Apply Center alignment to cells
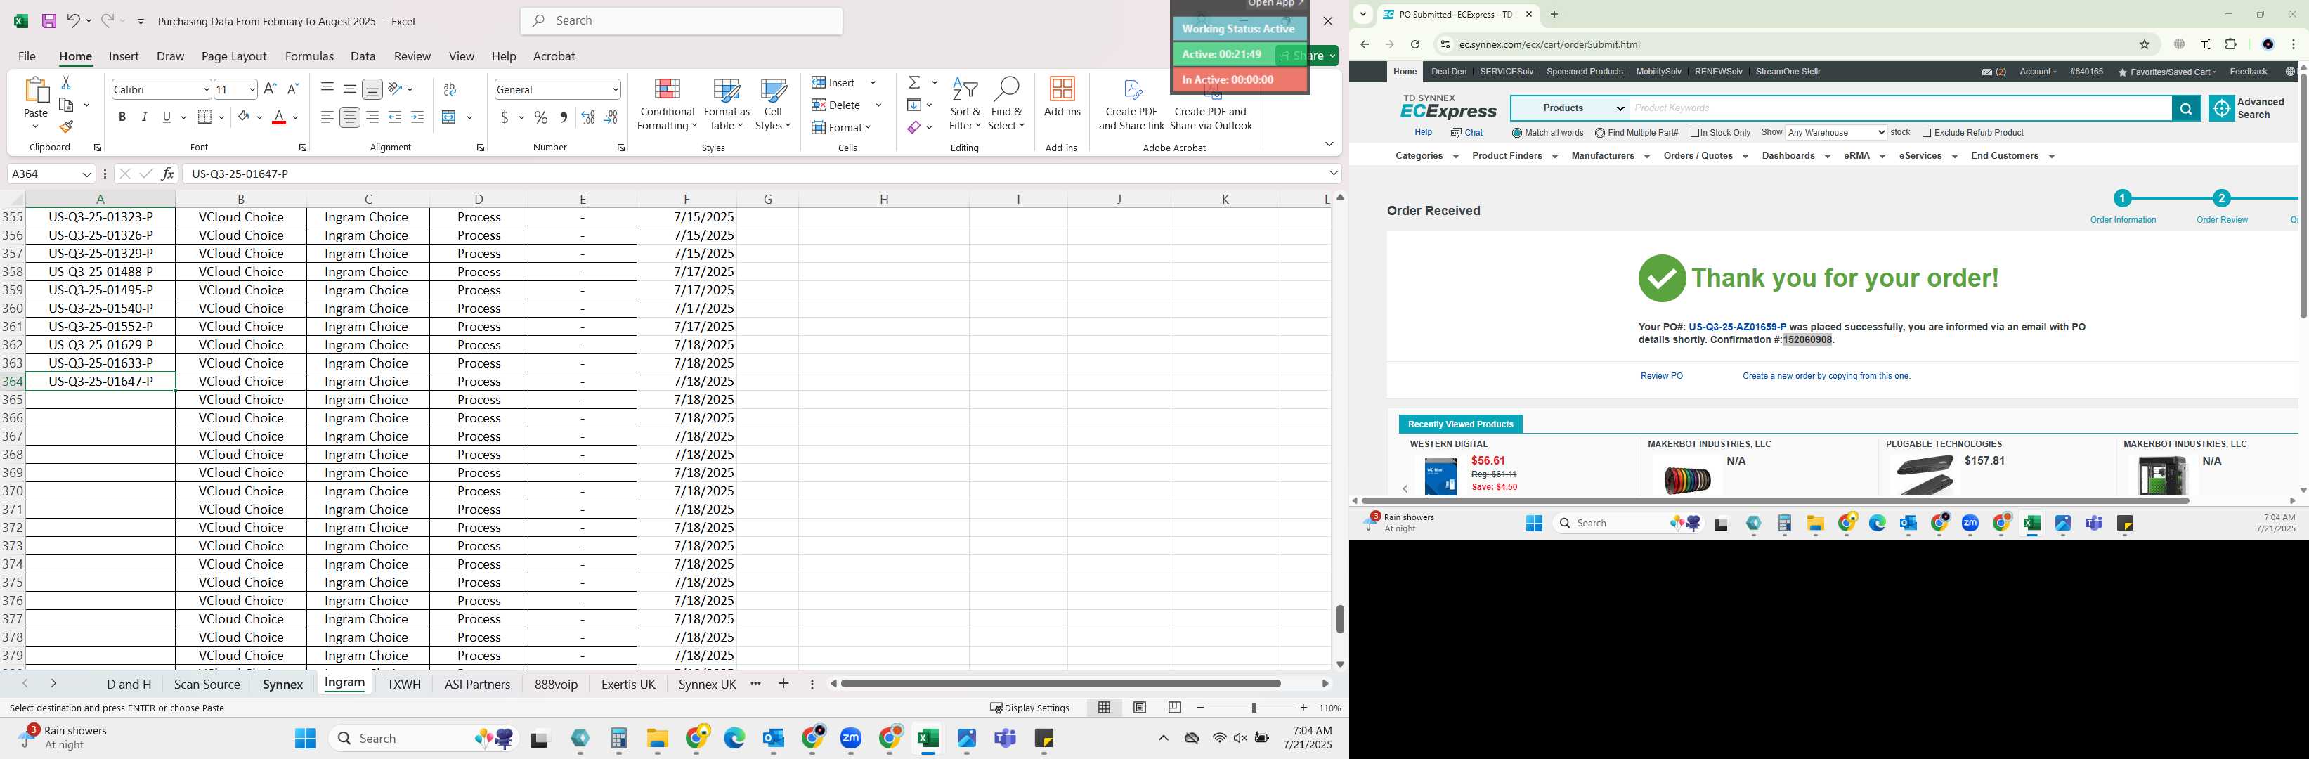2309x759 pixels. pyautogui.click(x=349, y=117)
